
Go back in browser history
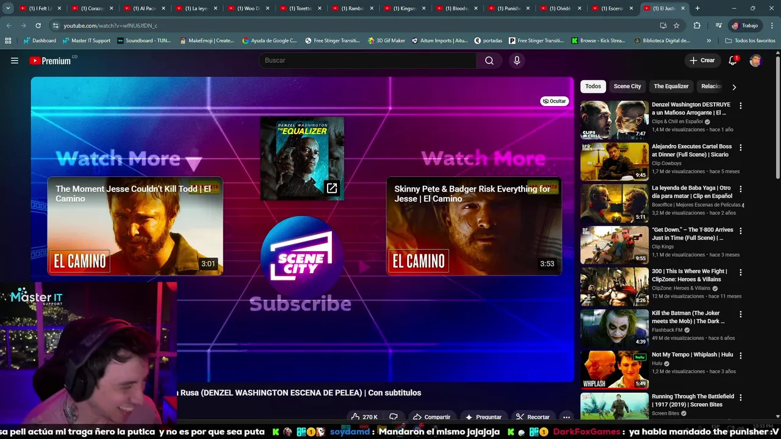point(9,26)
